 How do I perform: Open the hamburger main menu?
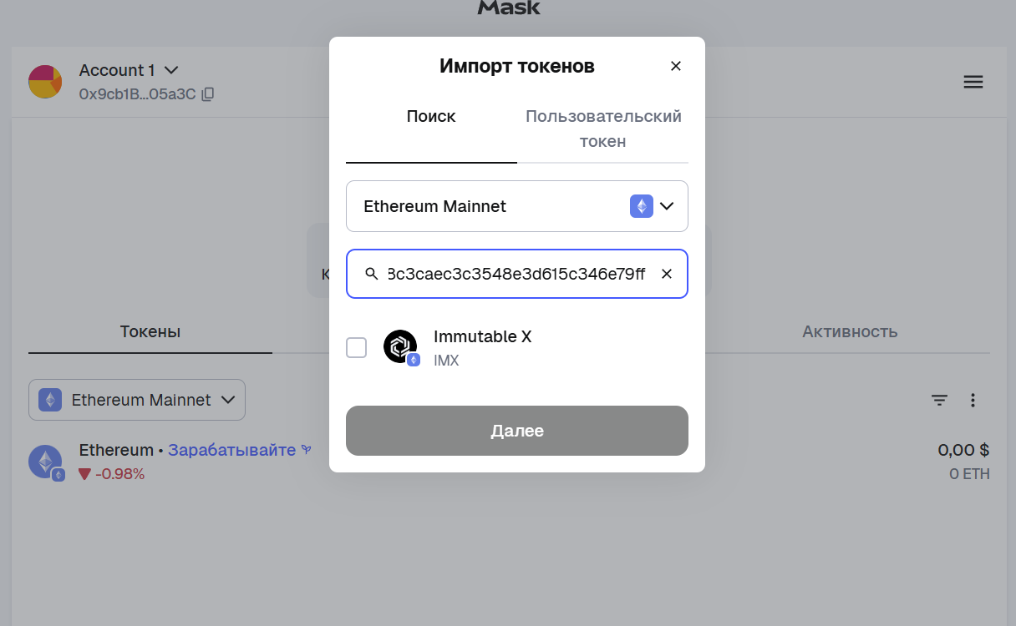(973, 82)
